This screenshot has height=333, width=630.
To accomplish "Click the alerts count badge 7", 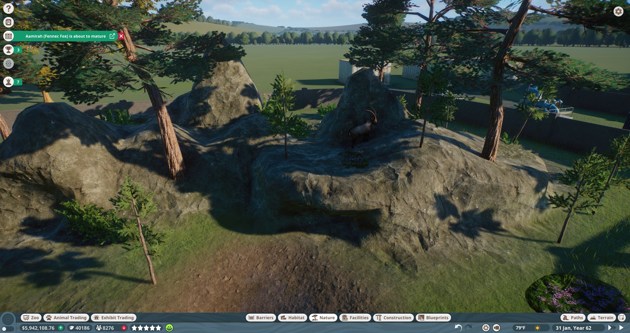I will pyautogui.click(x=18, y=82).
